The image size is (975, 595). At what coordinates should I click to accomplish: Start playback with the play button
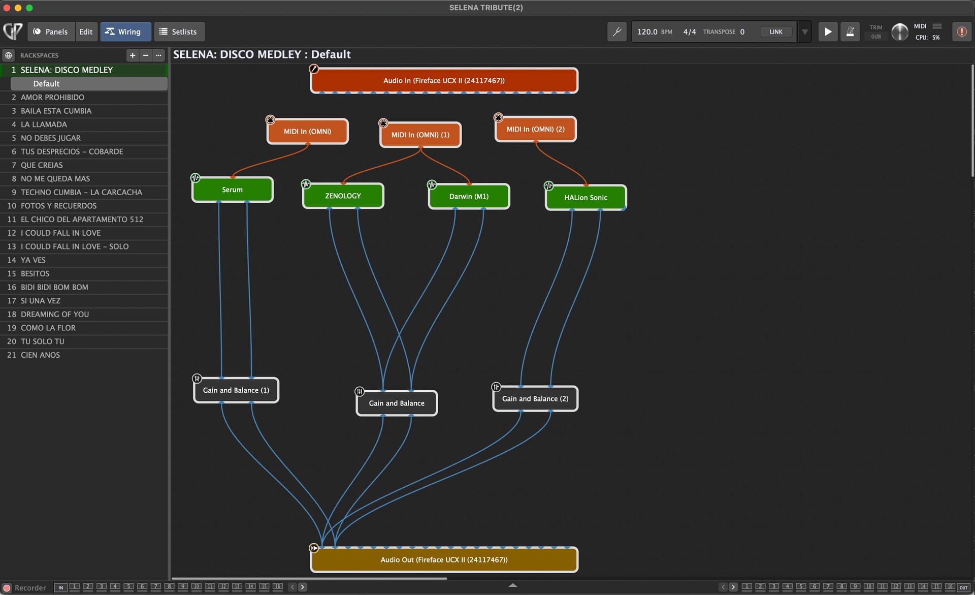(828, 32)
